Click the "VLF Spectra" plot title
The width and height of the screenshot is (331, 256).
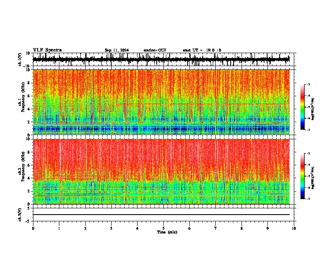[x=47, y=50]
